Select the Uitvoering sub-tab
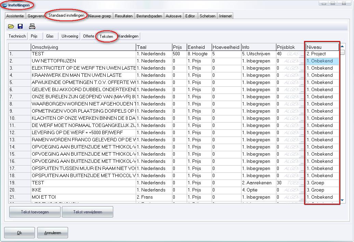354x242 pixels. pyautogui.click(x=70, y=36)
